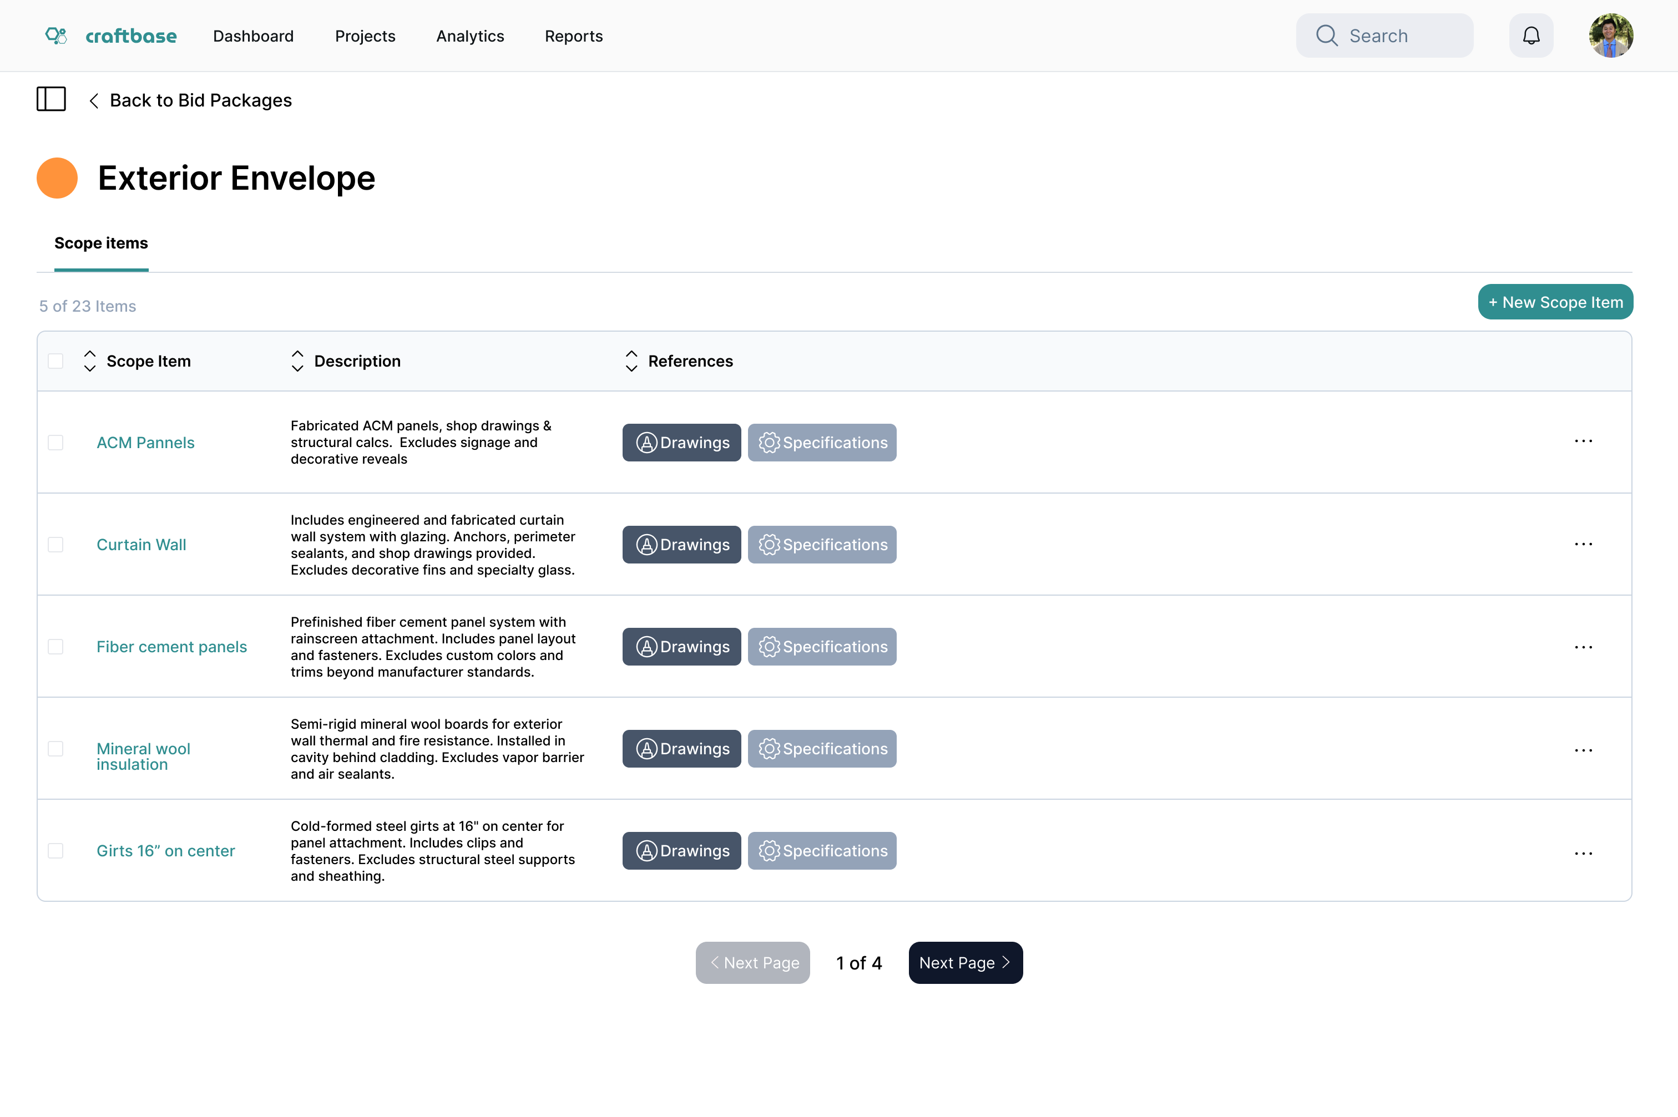The width and height of the screenshot is (1678, 1117).
Task: Open more options for ACM Pannels row
Action: pos(1583,441)
